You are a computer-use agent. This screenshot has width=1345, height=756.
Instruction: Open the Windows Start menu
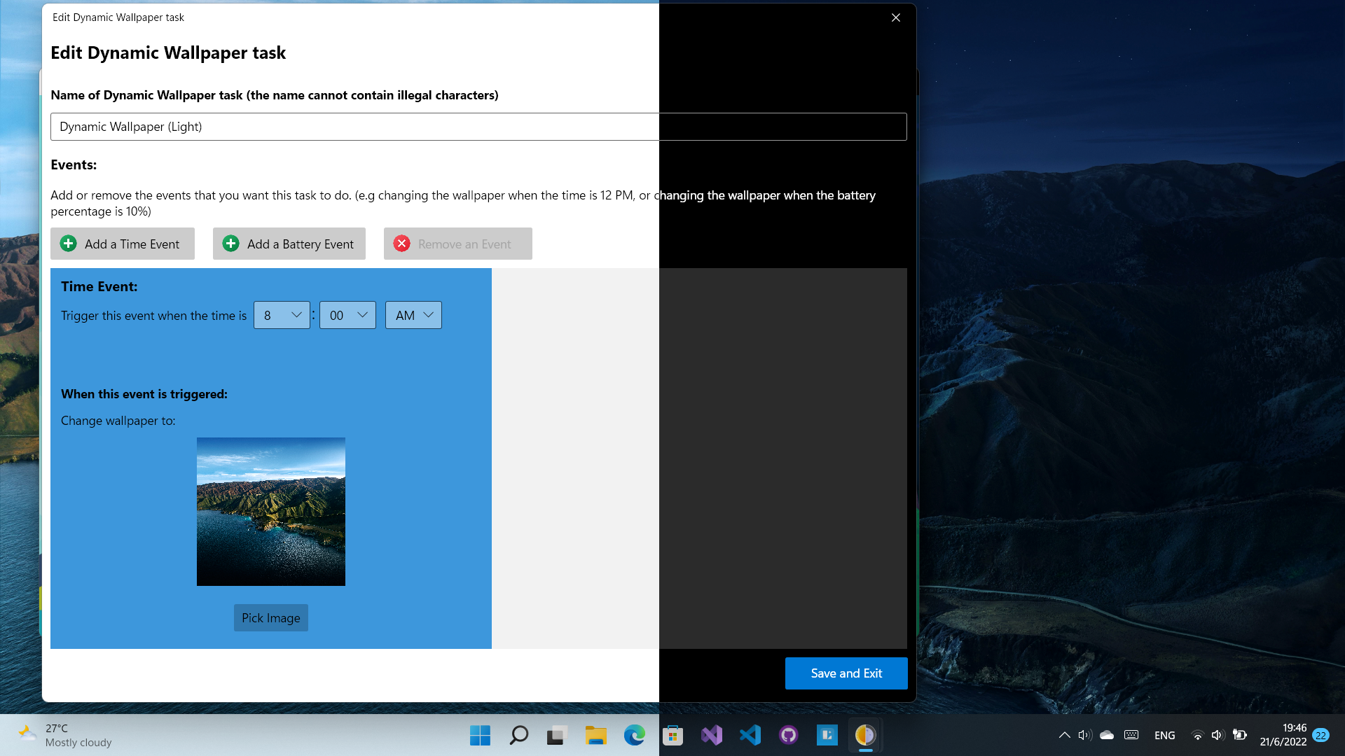[x=480, y=735]
